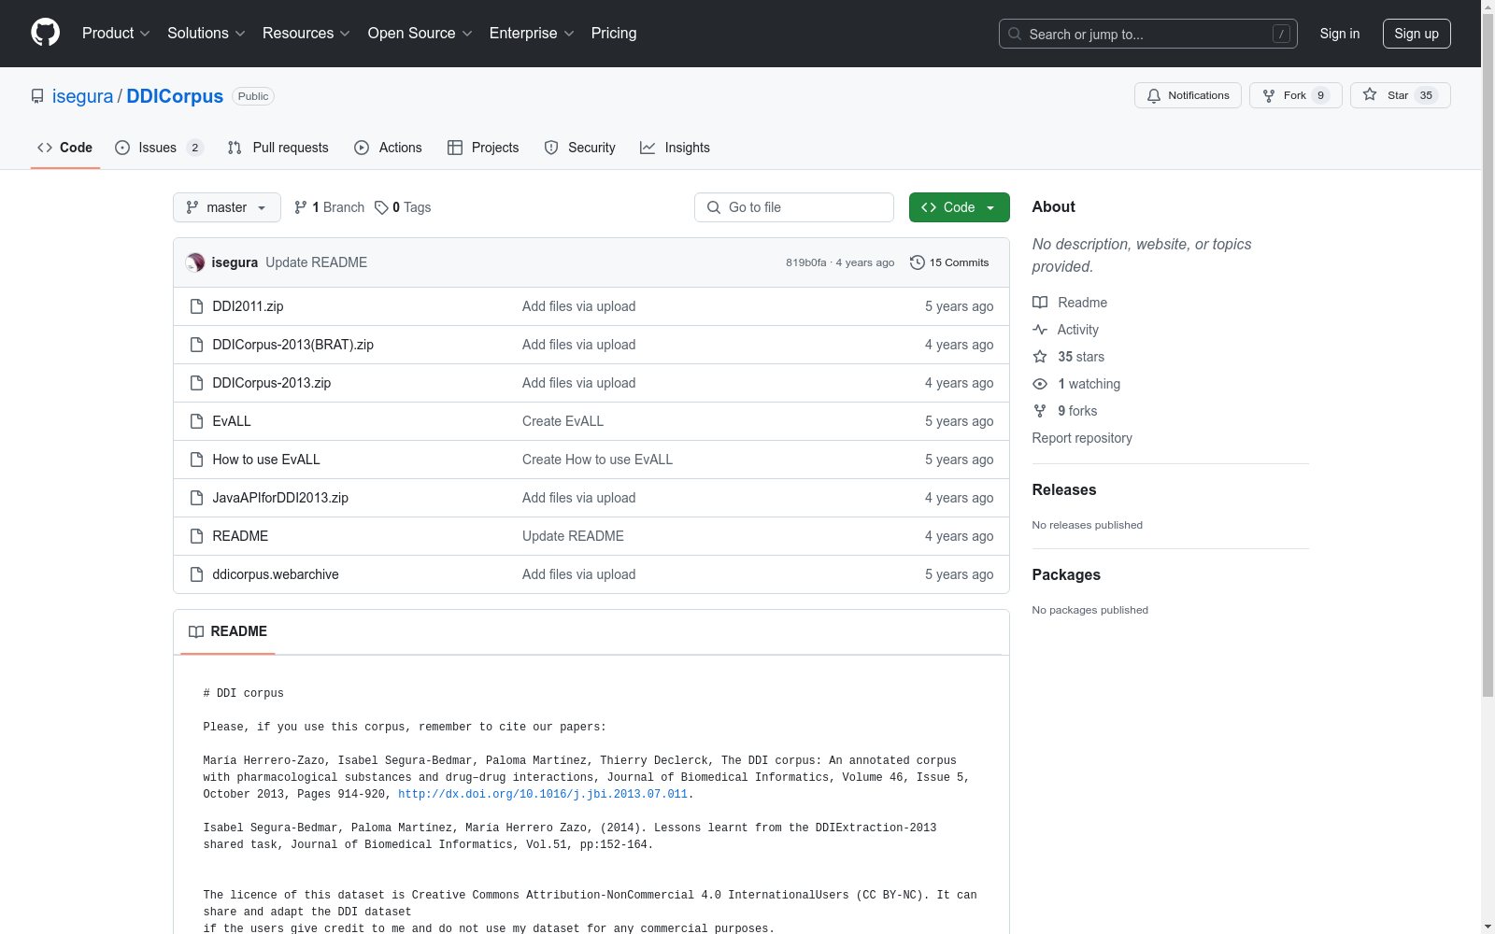Image resolution: width=1495 pixels, height=934 pixels.
Task: Click the star icon in Star button
Action: [1370, 94]
